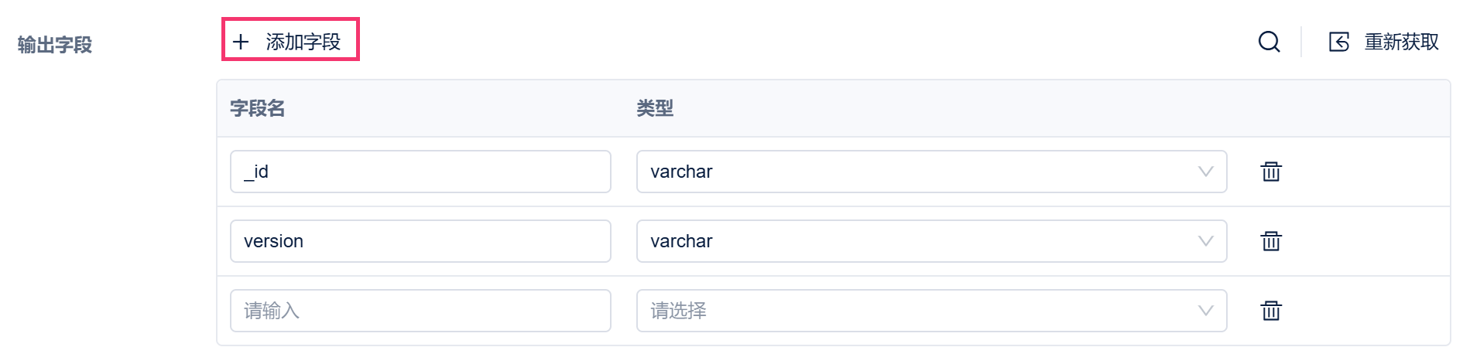Image resolution: width=1463 pixels, height=347 pixels.
Task: Click the 类型 column header
Action: [655, 108]
